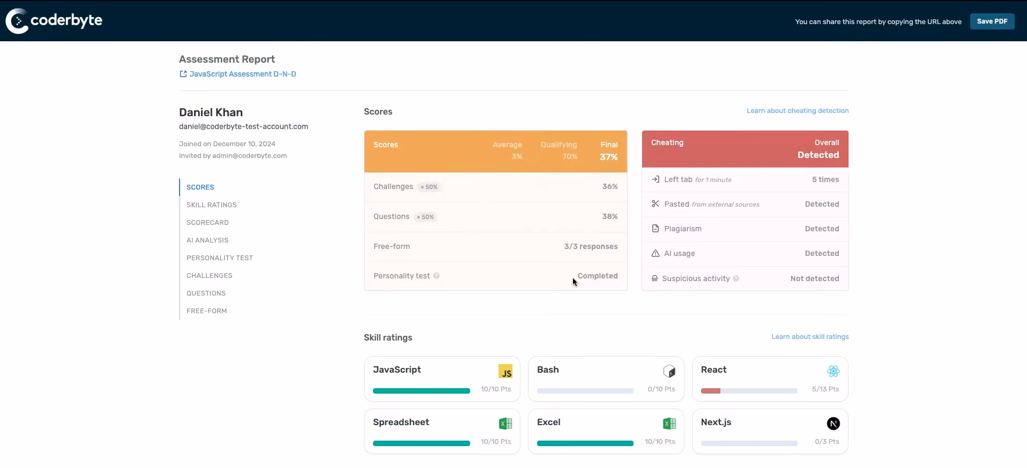Select Personality Test sidebar item
Viewport: 1027px width, 468px height.
tap(220, 258)
